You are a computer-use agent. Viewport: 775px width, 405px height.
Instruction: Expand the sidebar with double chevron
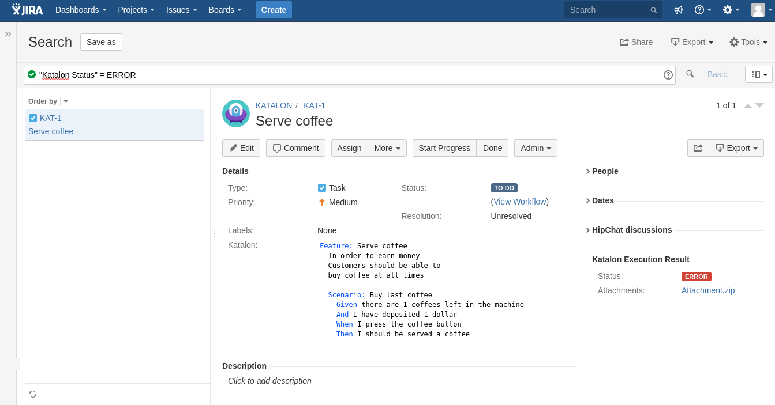(8, 34)
